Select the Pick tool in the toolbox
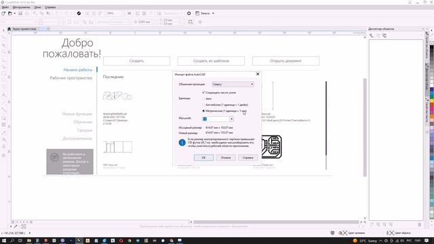Image resolution: width=434 pixels, height=244 pixels. 4,30
